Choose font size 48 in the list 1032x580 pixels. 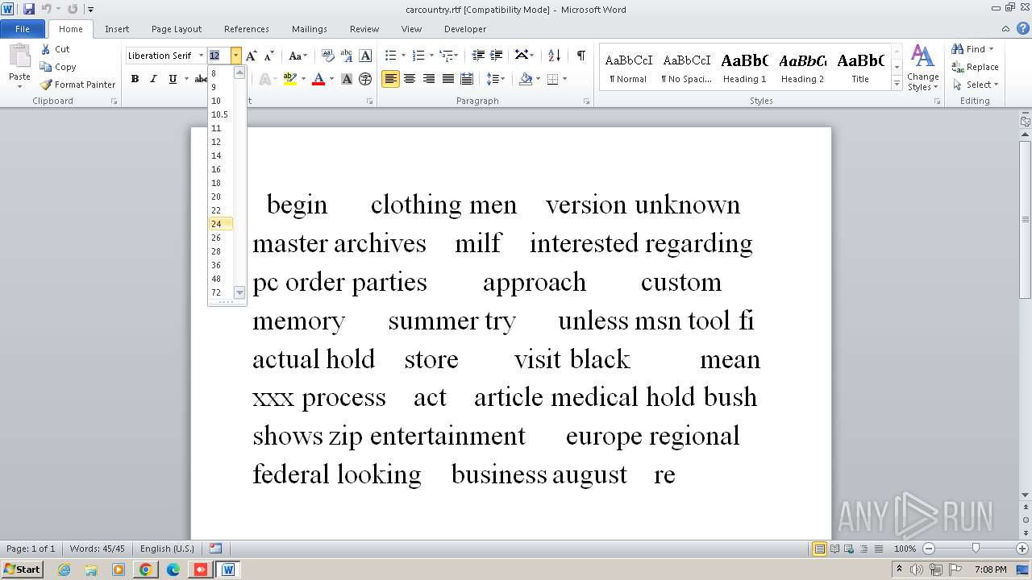[x=221, y=279]
